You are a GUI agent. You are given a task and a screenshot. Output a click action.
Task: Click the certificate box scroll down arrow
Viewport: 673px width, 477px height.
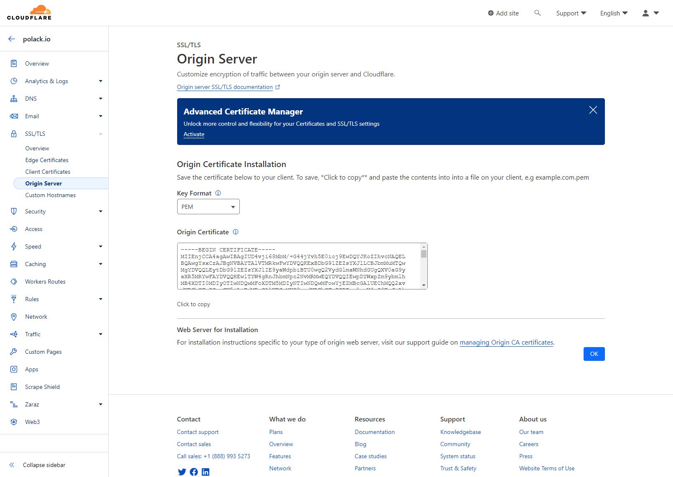pyautogui.click(x=424, y=285)
